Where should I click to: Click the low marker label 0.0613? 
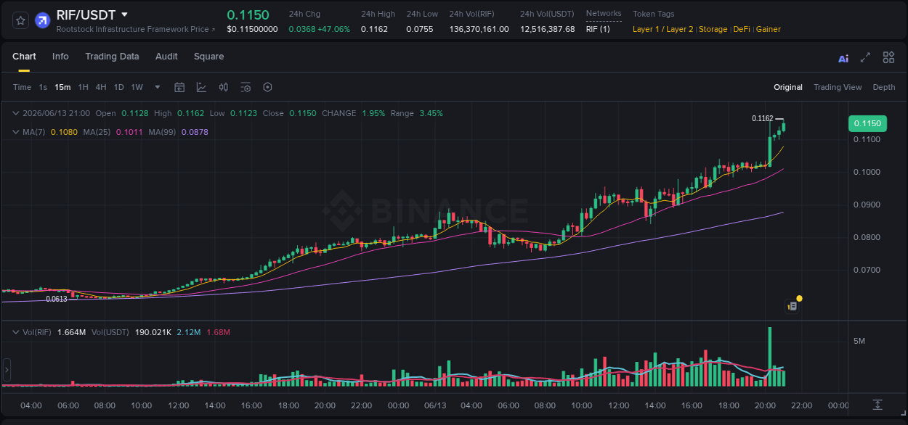click(x=57, y=299)
